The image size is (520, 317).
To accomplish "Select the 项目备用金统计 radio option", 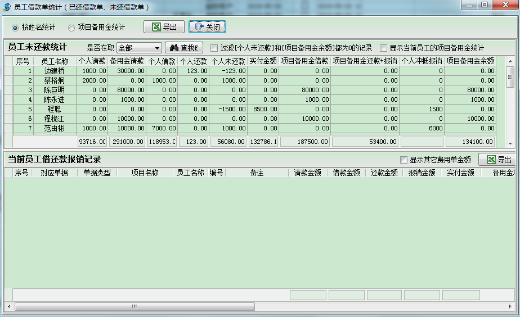I will (71, 28).
